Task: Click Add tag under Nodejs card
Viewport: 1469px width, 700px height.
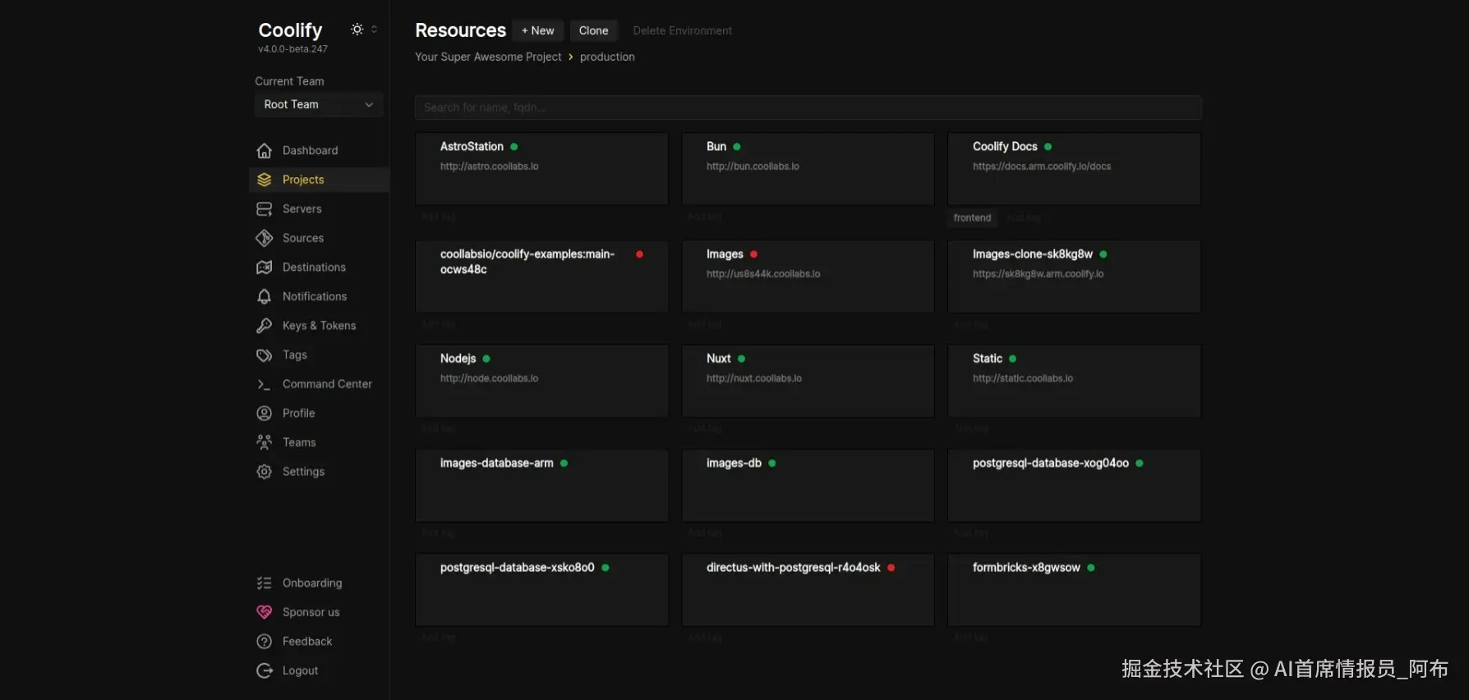Action: click(438, 428)
